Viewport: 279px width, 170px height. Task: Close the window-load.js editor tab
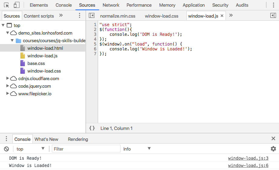click(222, 16)
